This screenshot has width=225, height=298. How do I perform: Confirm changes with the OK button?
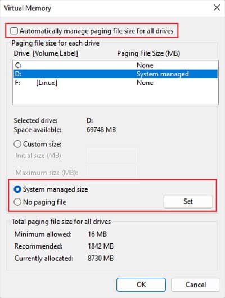click(141, 285)
